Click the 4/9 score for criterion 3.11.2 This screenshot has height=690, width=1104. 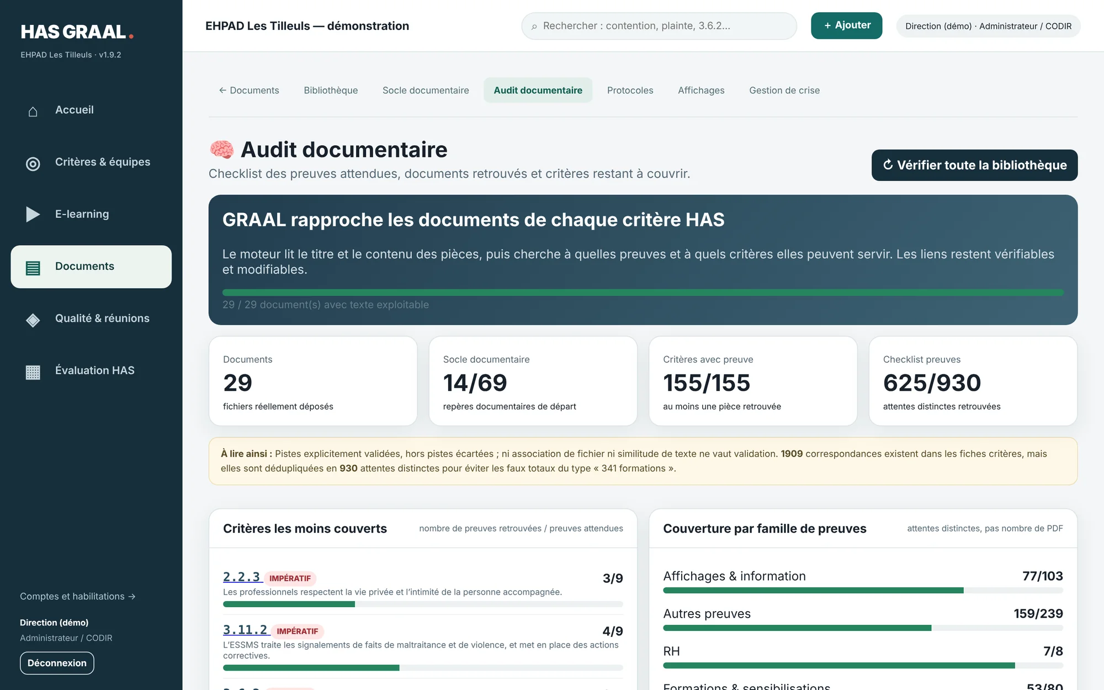tap(613, 631)
